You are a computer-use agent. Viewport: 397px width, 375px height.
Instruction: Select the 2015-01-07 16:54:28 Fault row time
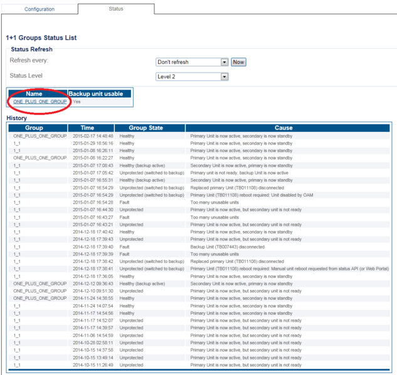tap(93, 202)
